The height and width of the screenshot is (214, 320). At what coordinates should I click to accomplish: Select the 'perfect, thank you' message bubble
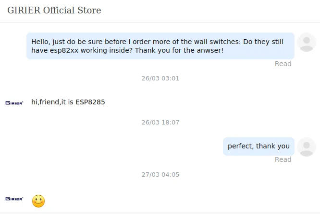pos(258,146)
